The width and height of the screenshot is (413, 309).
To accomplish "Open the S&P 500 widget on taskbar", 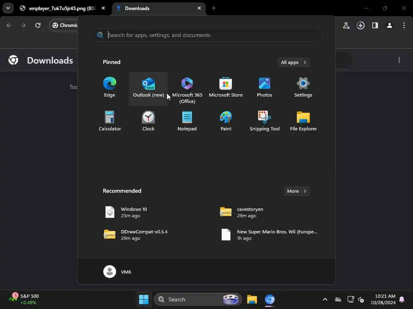I will [24, 299].
